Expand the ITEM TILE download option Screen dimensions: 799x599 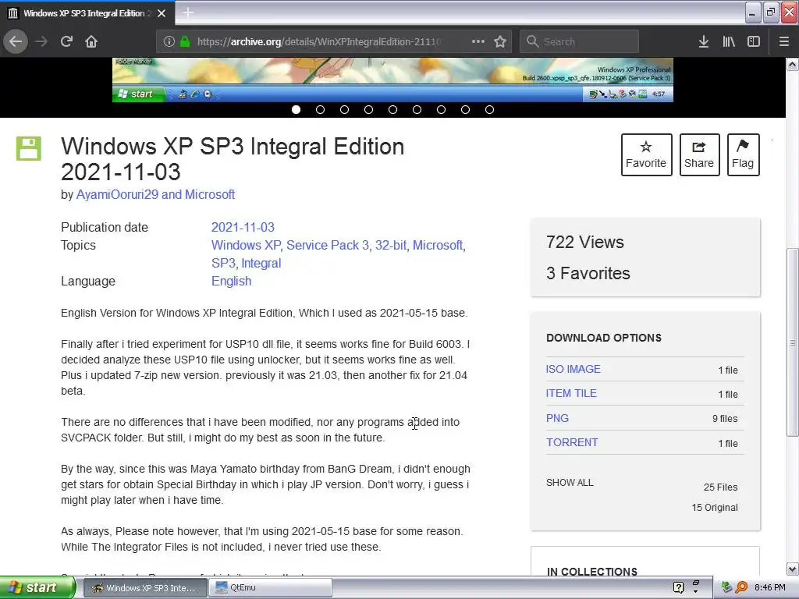pyautogui.click(x=571, y=394)
